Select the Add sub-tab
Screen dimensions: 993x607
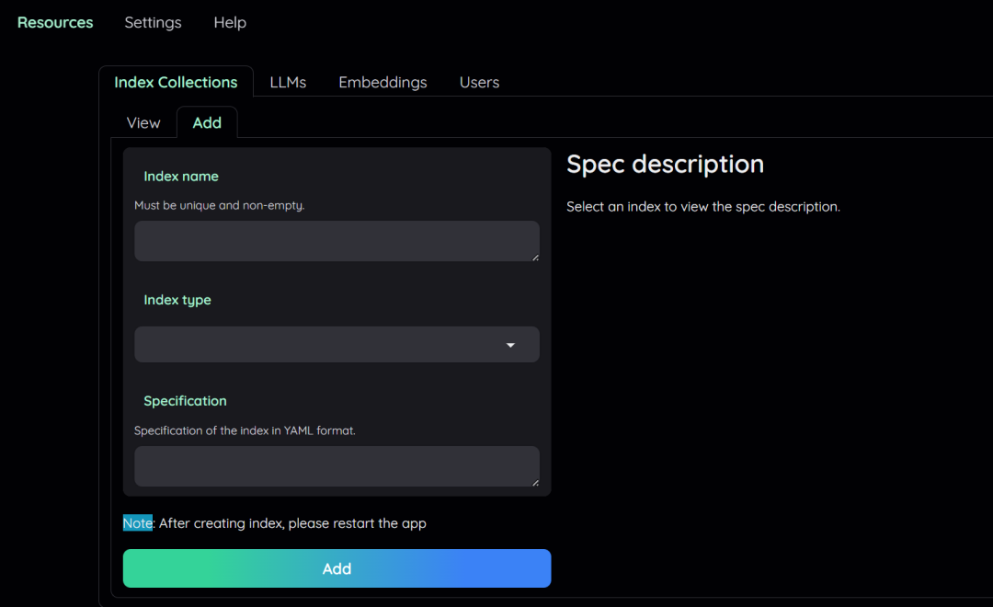(x=207, y=123)
